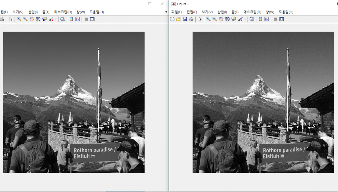Click Figure 2 MATLAB title bar icon
The width and height of the screenshot is (338, 192).
(173, 4)
